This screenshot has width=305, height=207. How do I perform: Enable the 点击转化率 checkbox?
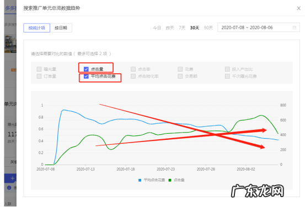[x=133, y=76]
